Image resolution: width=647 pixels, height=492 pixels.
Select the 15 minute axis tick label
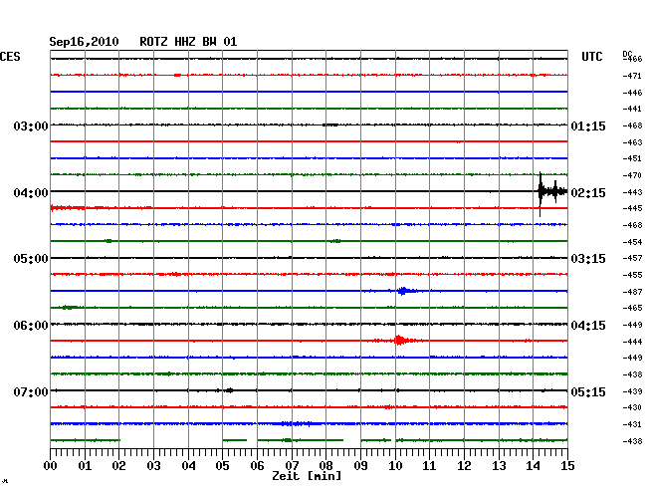tap(567, 465)
